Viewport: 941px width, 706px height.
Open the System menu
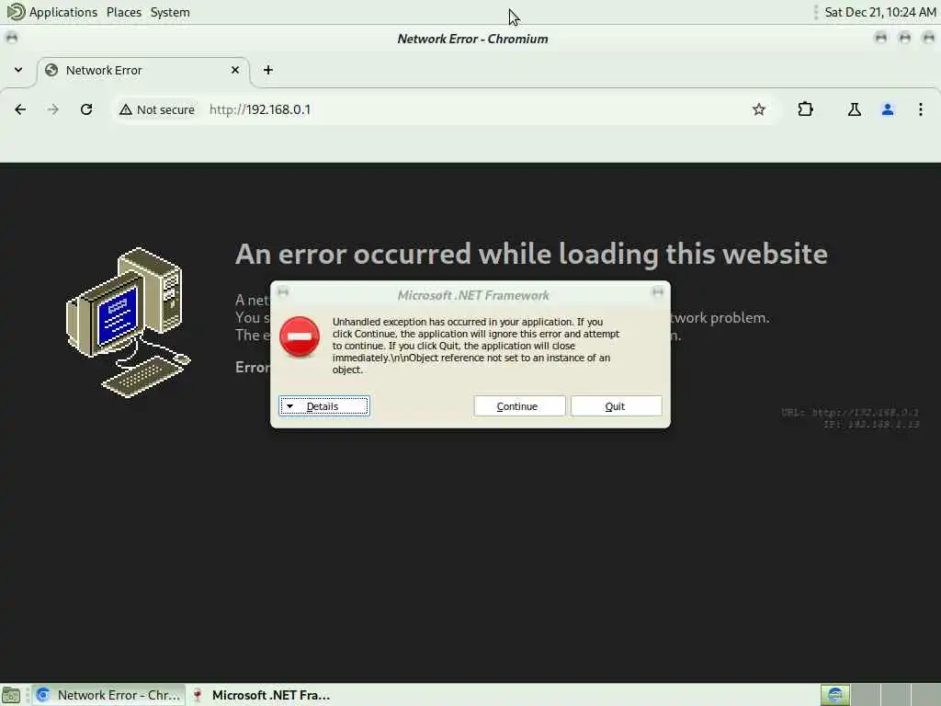pos(170,12)
